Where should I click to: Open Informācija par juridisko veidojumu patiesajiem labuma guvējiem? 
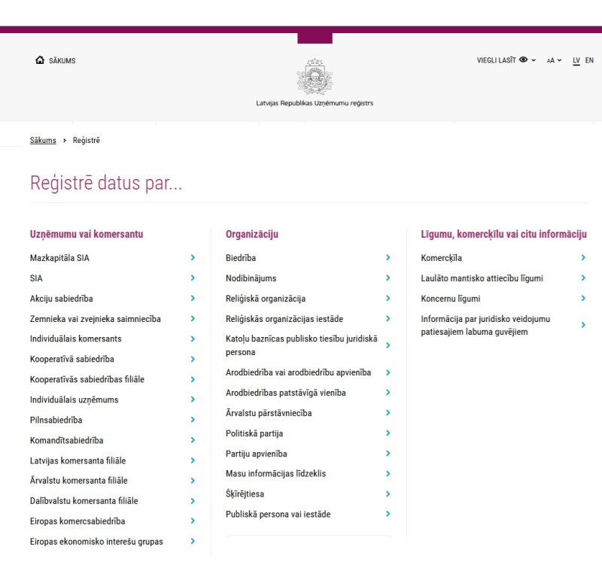[485, 325]
